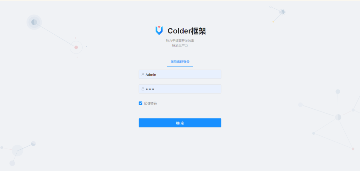The width and height of the screenshot is (360, 171).
Task: Click the padlock icon in password field
Action: point(143,89)
